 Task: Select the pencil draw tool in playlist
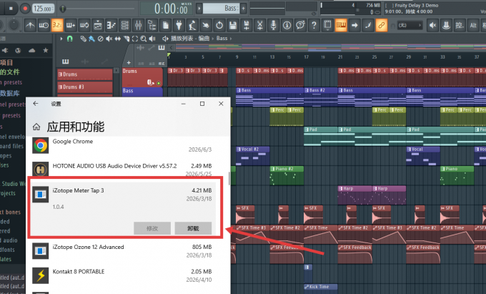[84, 39]
